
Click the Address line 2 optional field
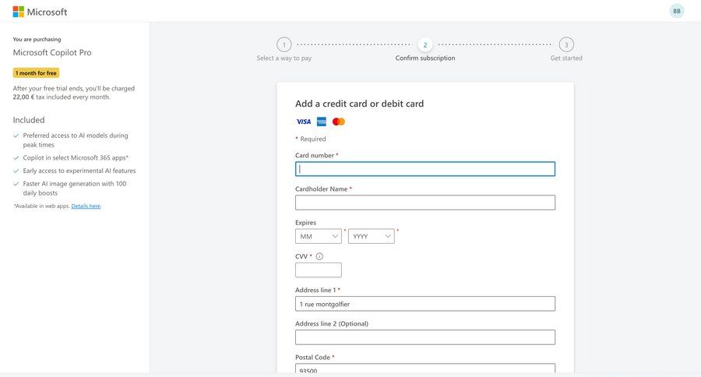(x=424, y=337)
